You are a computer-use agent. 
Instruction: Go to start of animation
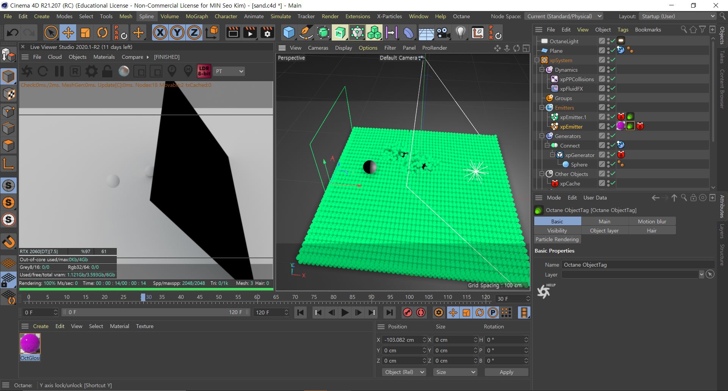tap(300, 312)
